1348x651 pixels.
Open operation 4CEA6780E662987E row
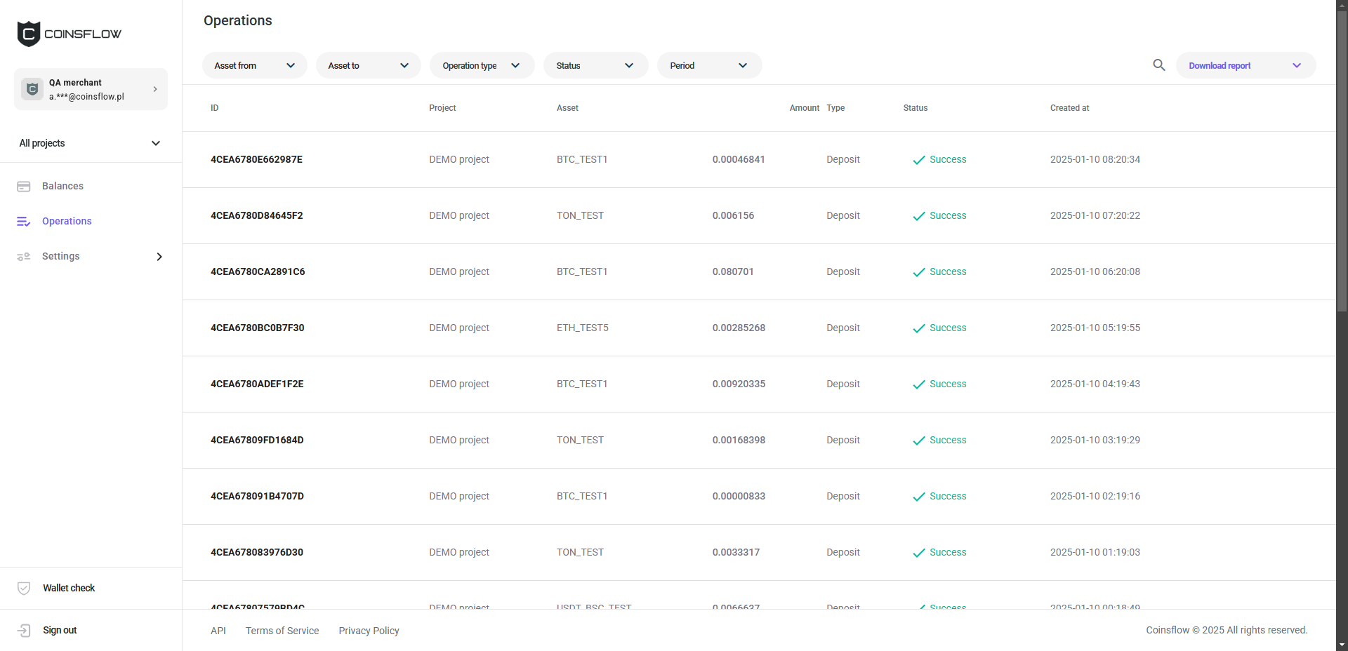[x=256, y=159]
